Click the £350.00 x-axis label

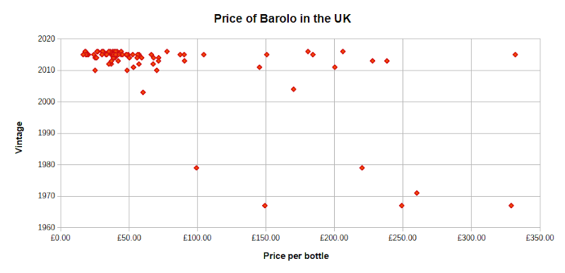[540, 238]
